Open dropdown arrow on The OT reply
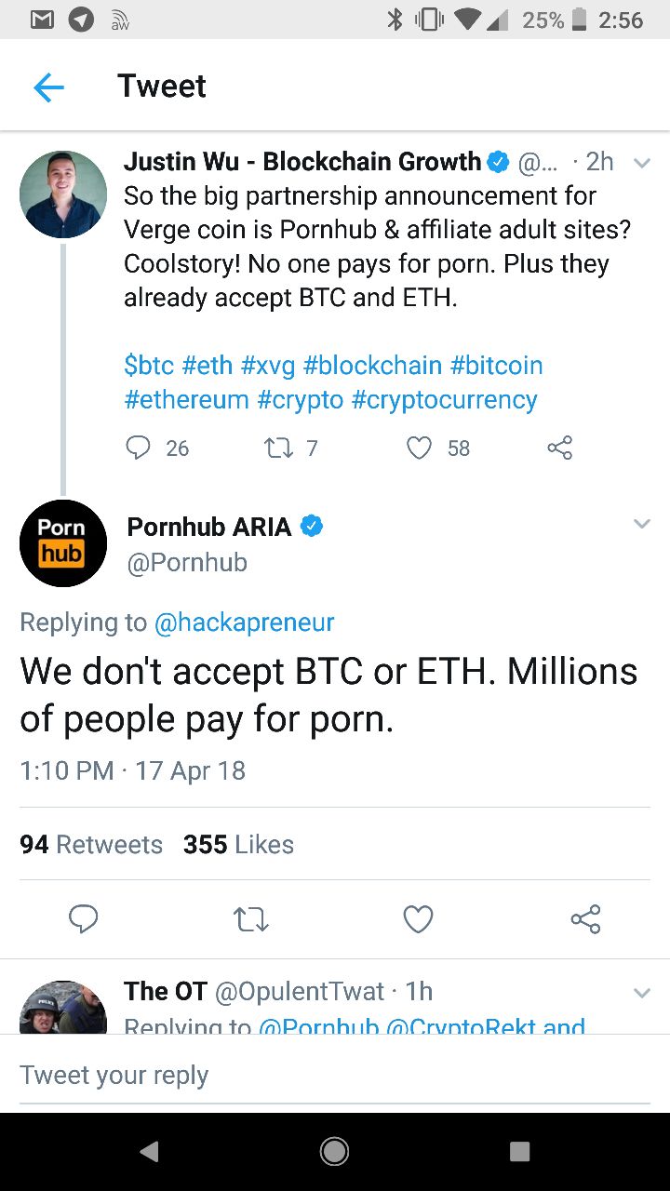 click(641, 993)
